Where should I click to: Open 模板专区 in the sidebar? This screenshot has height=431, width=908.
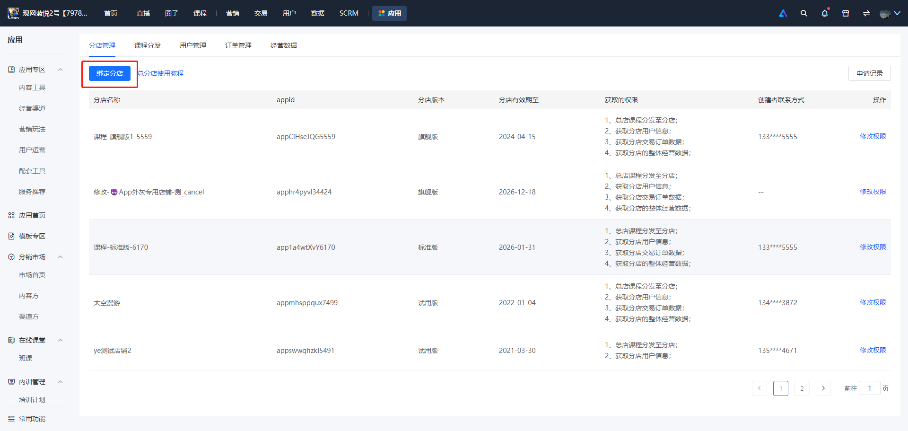(32, 236)
